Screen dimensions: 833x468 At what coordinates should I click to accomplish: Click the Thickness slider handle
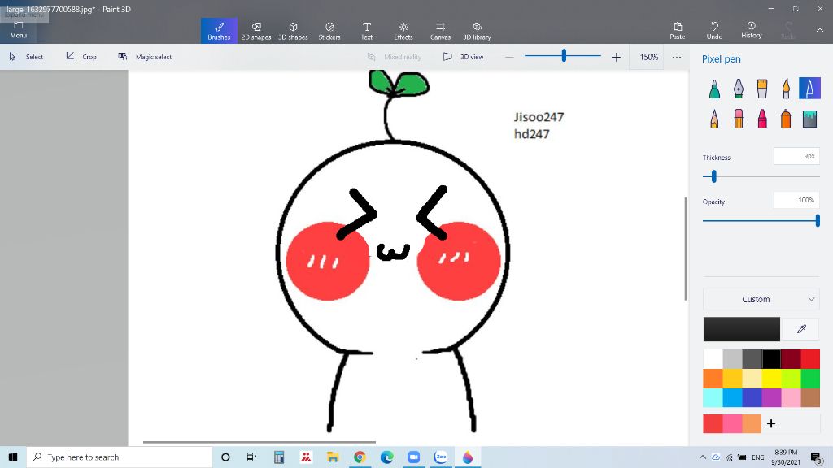tap(714, 176)
